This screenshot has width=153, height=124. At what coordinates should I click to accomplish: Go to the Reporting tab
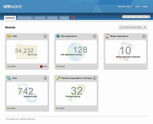click(53, 18)
